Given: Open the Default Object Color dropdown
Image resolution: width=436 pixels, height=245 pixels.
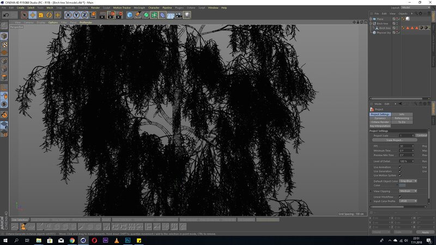Looking at the screenshot, I should (x=408, y=181).
